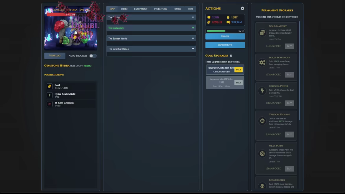Select the Scrap Scavenger gears icon
Screen dimensions: 345x194
point(262,63)
